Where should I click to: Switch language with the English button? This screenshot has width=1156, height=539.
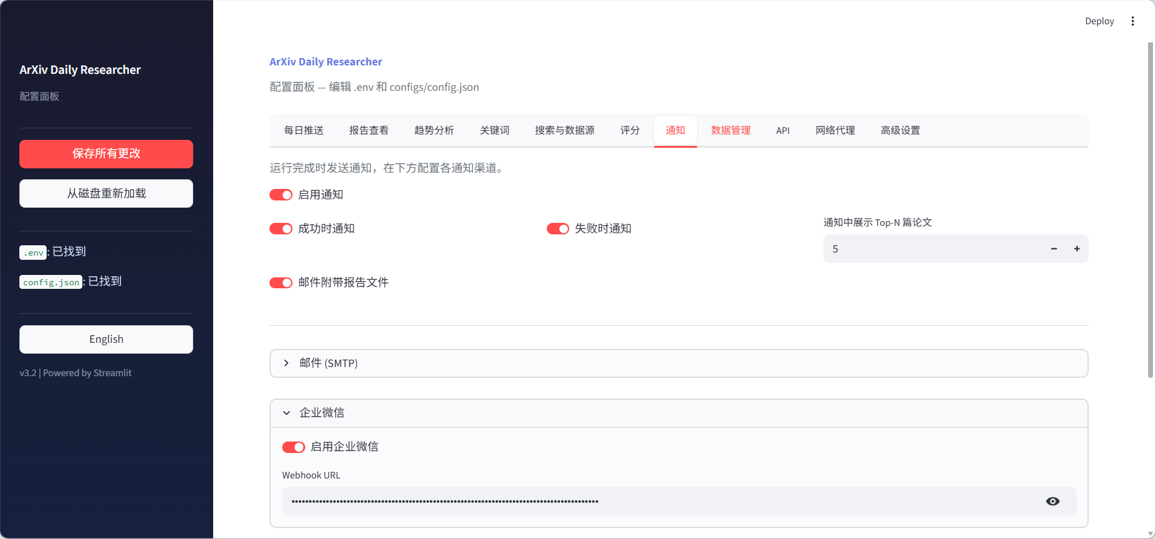click(107, 339)
